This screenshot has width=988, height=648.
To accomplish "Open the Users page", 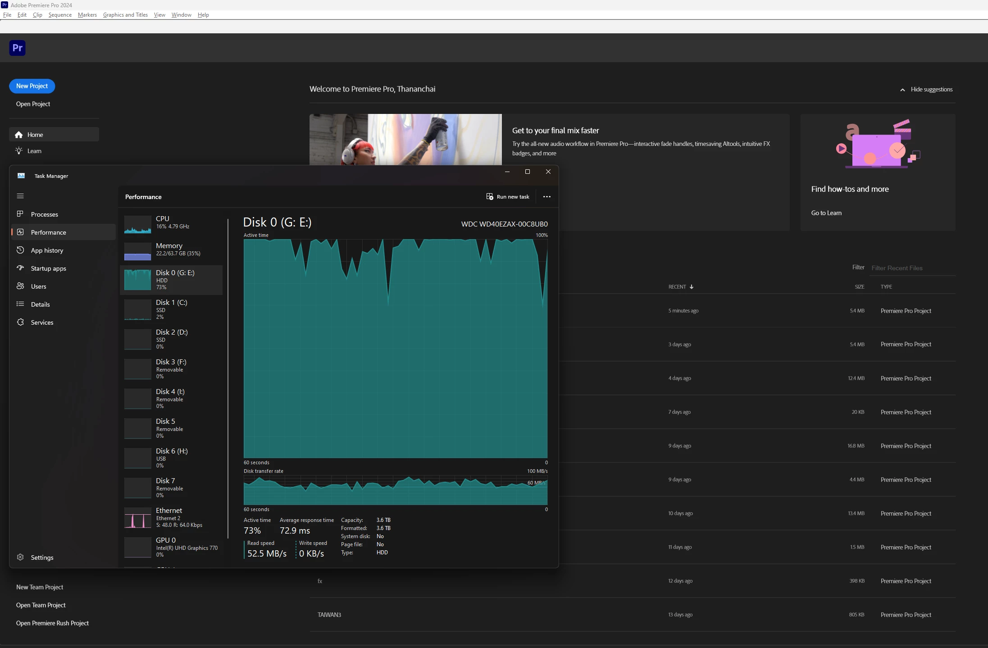I will point(38,286).
